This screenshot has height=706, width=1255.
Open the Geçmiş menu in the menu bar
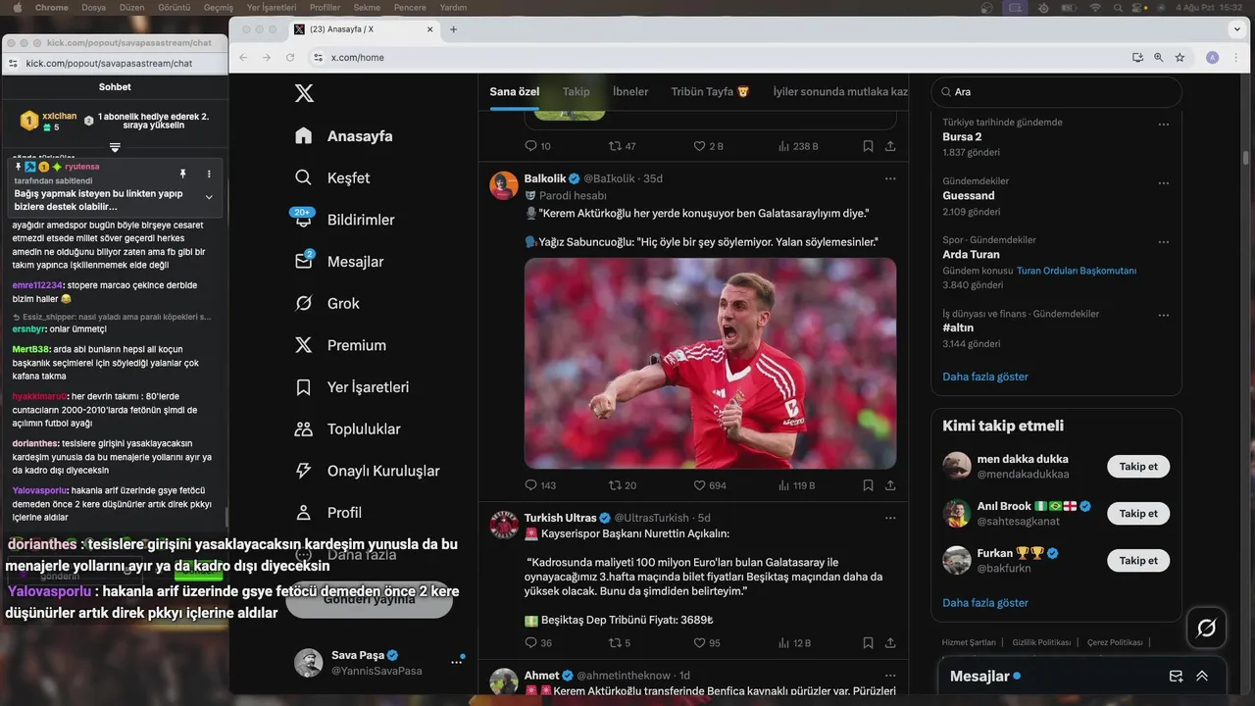[219, 7]
